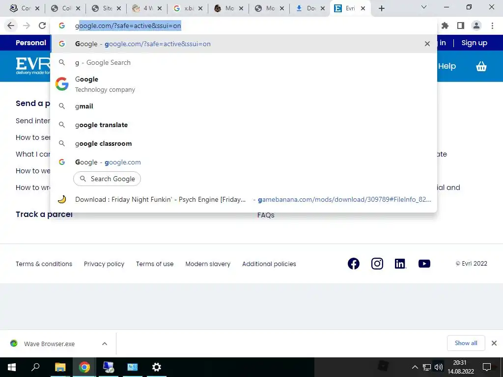This screenshot has height=377, width=503.
Task: Open the gamebanana Friday Night Funkin suggestion
Action: pyautogui.click(x=244, y=199)
